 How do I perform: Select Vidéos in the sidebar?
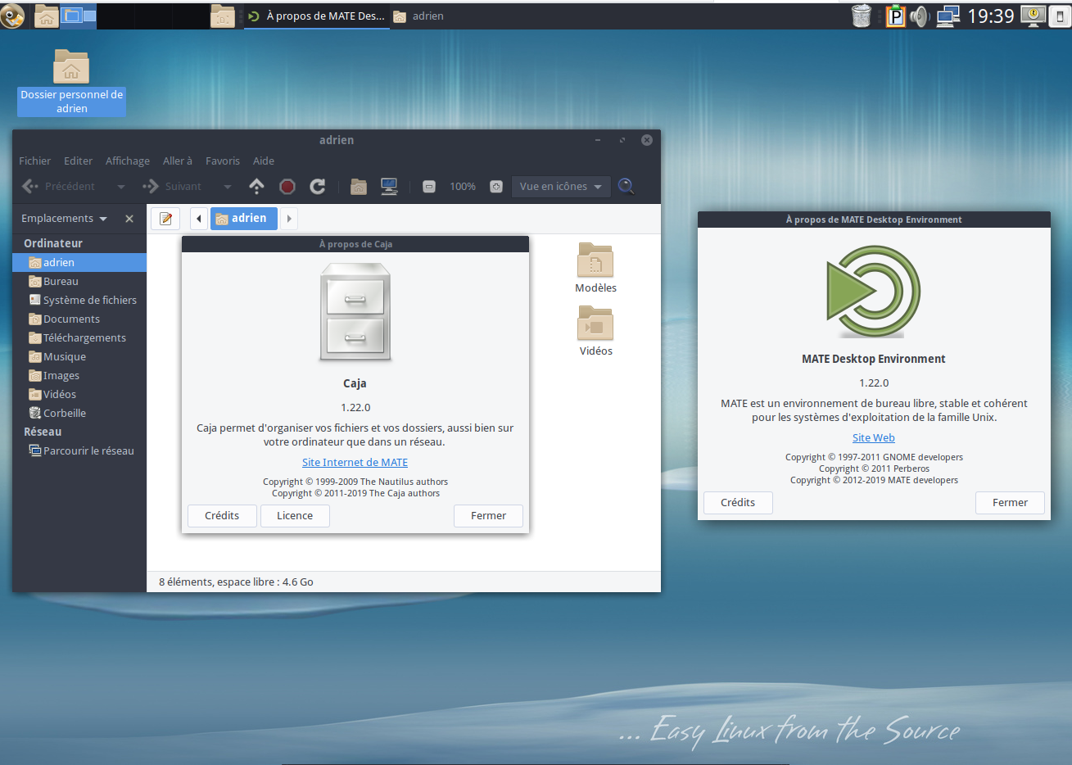coord(79,394)
